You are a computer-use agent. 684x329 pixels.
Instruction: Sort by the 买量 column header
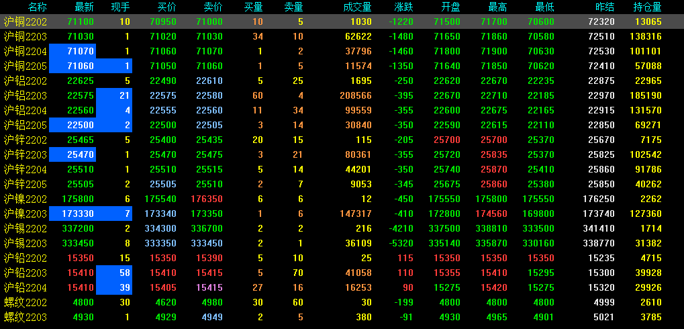(254, 7)
